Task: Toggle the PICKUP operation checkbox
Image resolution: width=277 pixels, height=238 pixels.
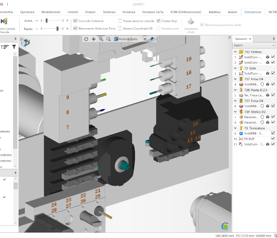Action: [x=273, y=139]
